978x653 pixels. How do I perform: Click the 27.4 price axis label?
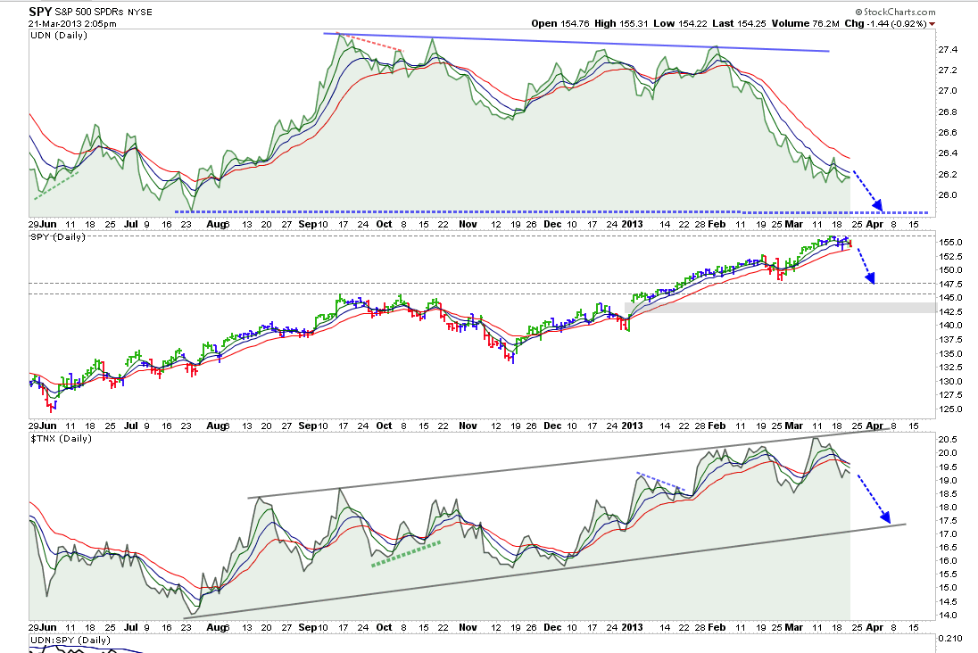coord(948,49)
